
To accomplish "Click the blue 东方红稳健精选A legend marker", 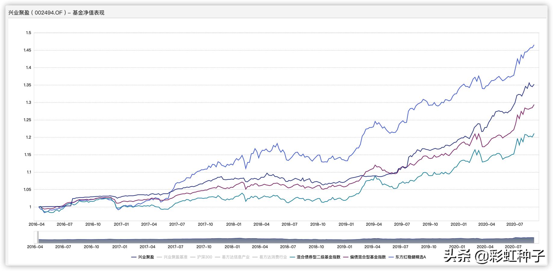I will point(391,257).
